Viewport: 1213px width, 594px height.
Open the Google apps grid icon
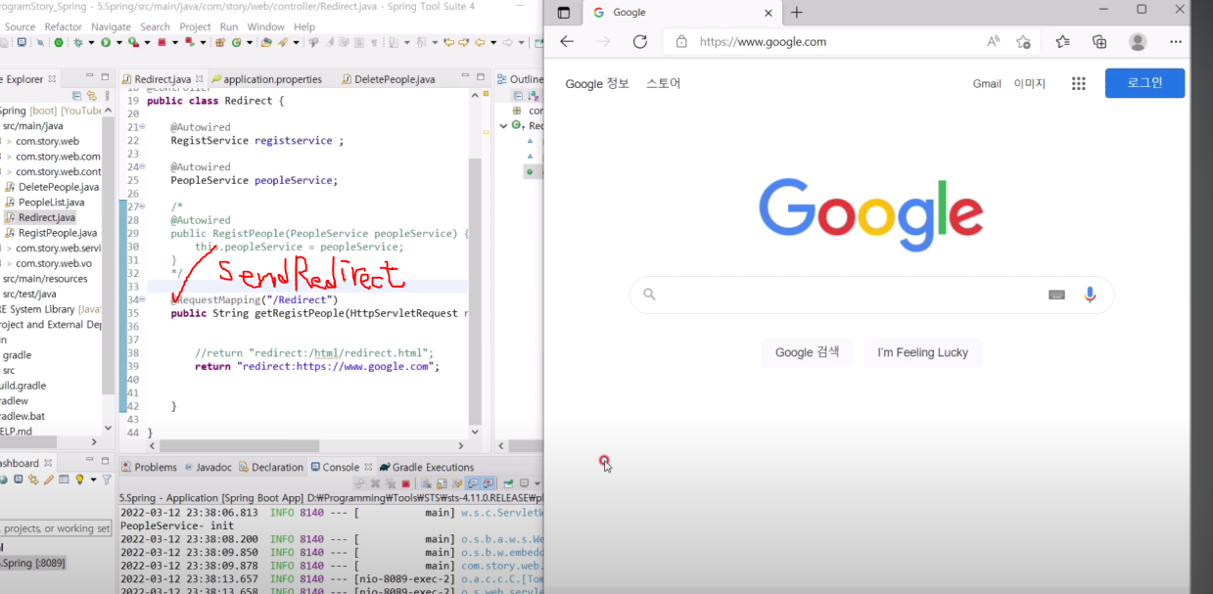(1078, 84)
